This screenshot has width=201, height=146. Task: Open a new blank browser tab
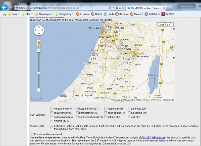coord(169,8)
